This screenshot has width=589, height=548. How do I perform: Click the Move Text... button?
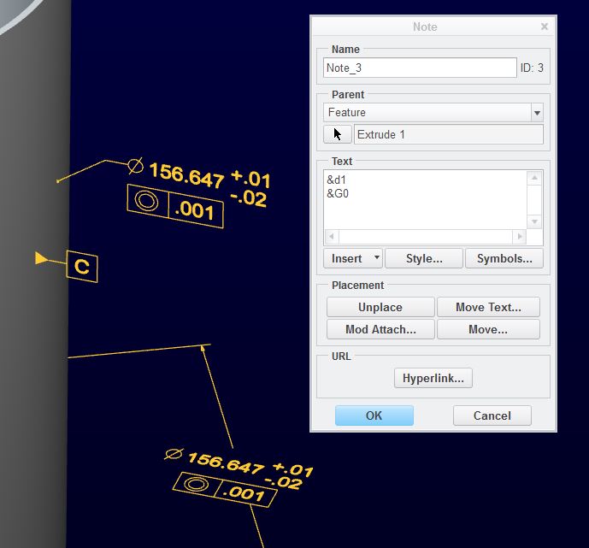tap(488, 307)
